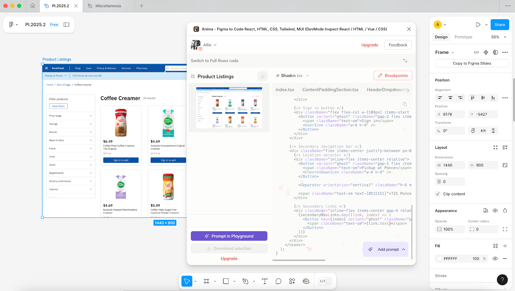Screen dimensions: 515x291
Task: Switch to the Miscellaneous file tab
Action: coord(109,6)
